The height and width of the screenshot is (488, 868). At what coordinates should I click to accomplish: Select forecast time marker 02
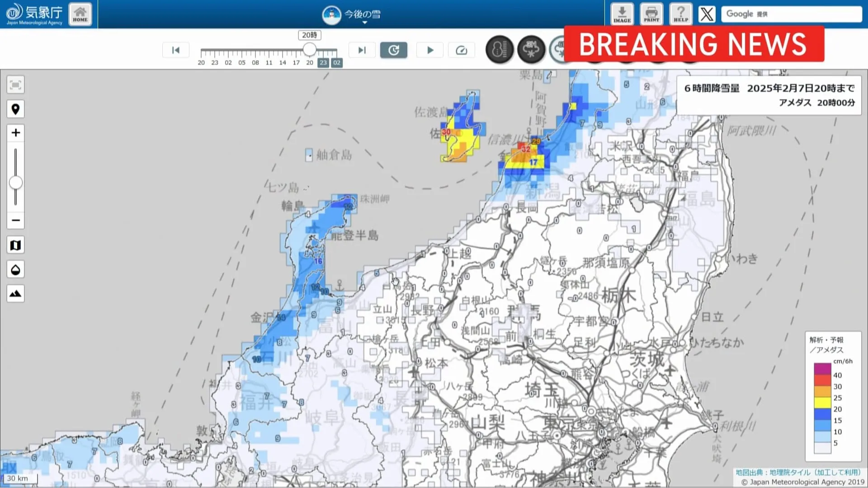pyautogui.click(x=337, y=63)
